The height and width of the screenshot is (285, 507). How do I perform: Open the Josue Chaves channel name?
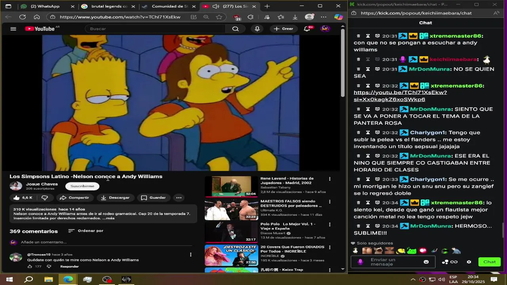42,184
